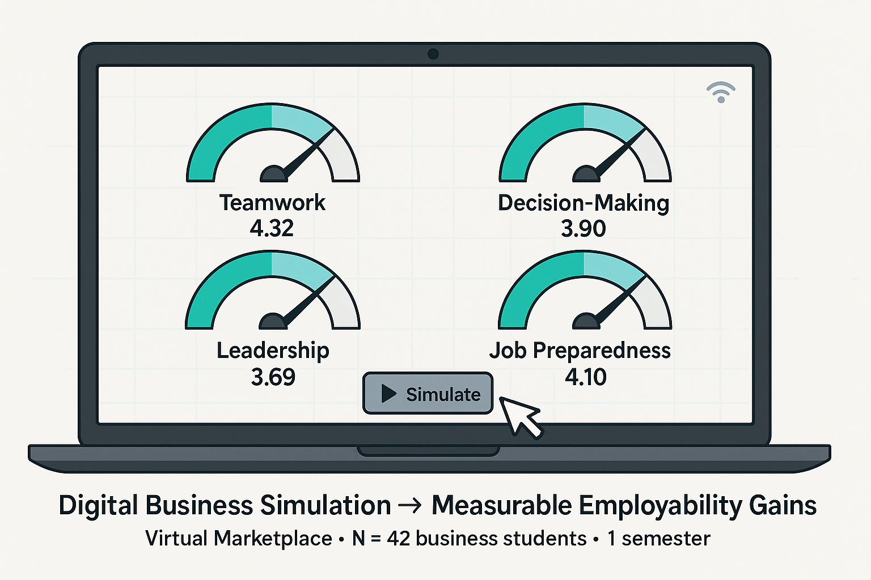Click the needle hub of the Leadership gauge

pos(272,322)
